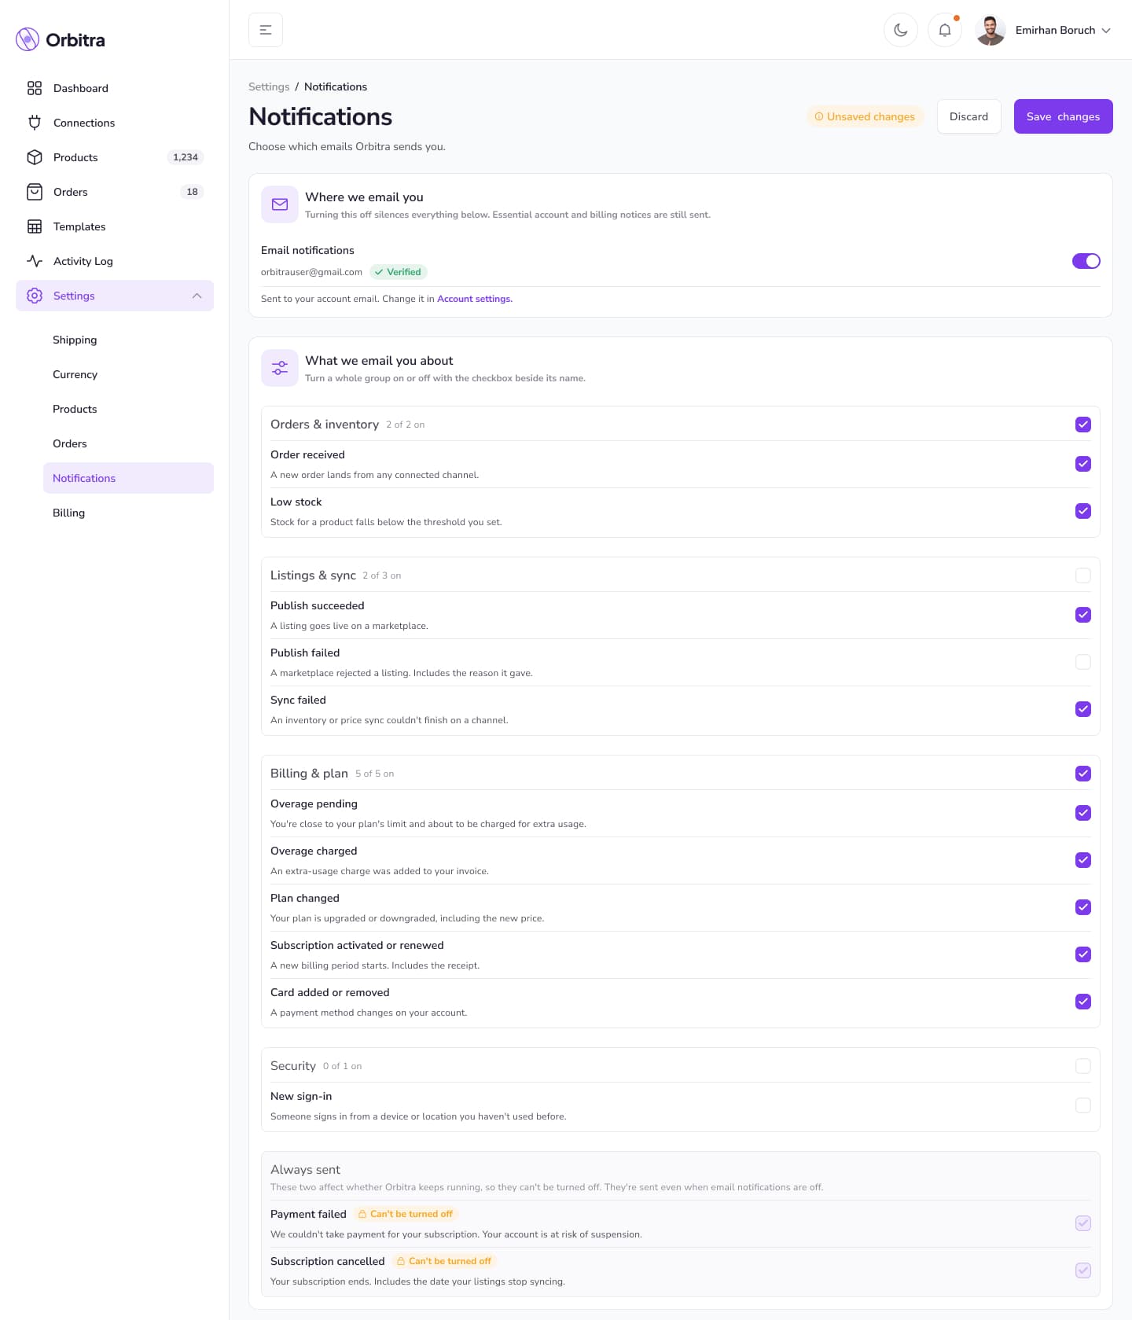Click the Activity Log pulse icon

click(35, 261)
